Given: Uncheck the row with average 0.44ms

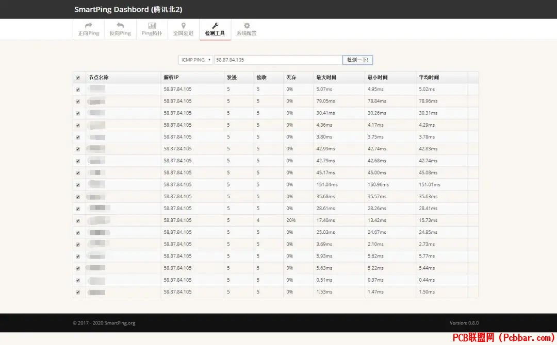Looking at the screenshot, I should [78, 280].
